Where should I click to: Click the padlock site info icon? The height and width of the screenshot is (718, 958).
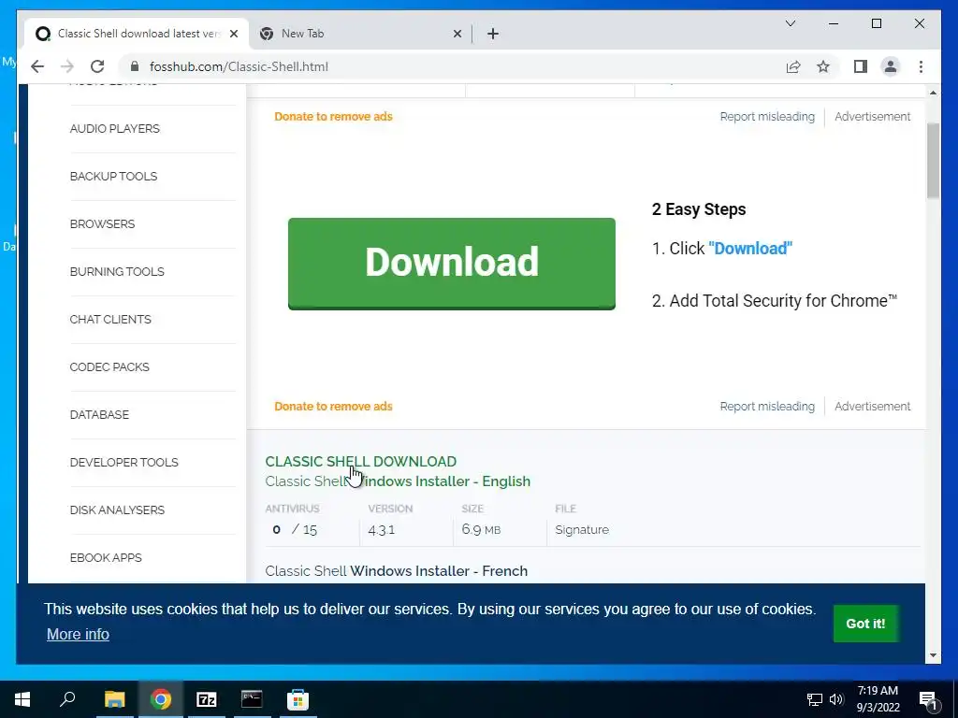click(x=135, y=66)
